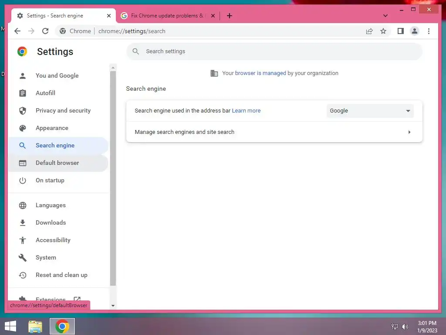This screenshot has width=446, height=335.
Task: Click the Chrome site info chip in the address bar
Action: click(75, 31)
